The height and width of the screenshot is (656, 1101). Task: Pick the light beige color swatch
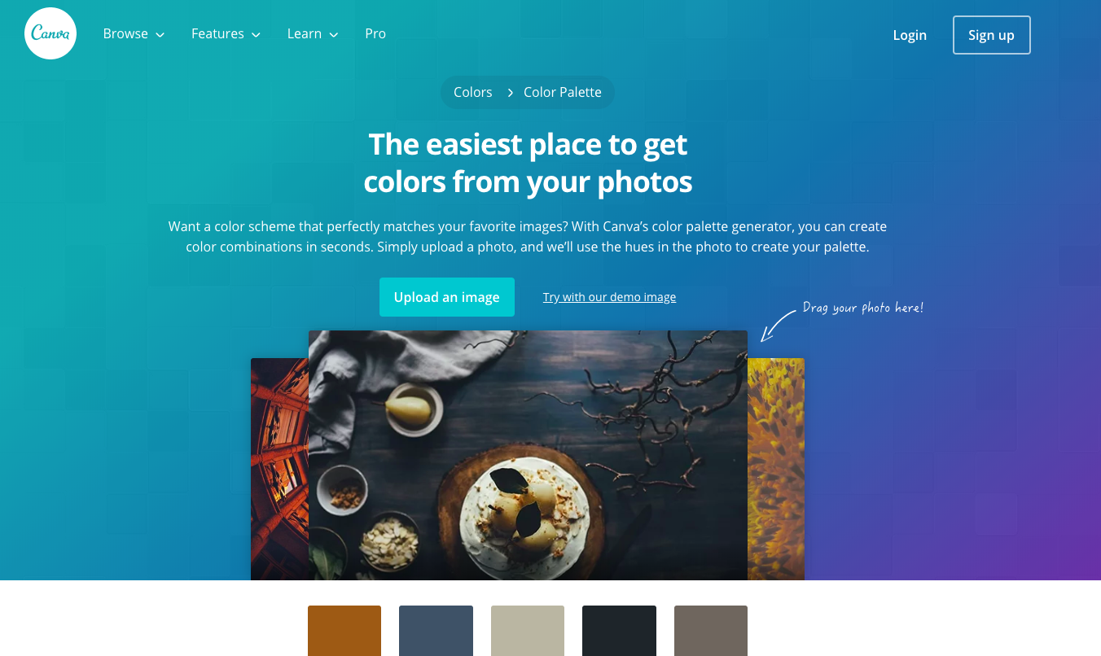528,631
